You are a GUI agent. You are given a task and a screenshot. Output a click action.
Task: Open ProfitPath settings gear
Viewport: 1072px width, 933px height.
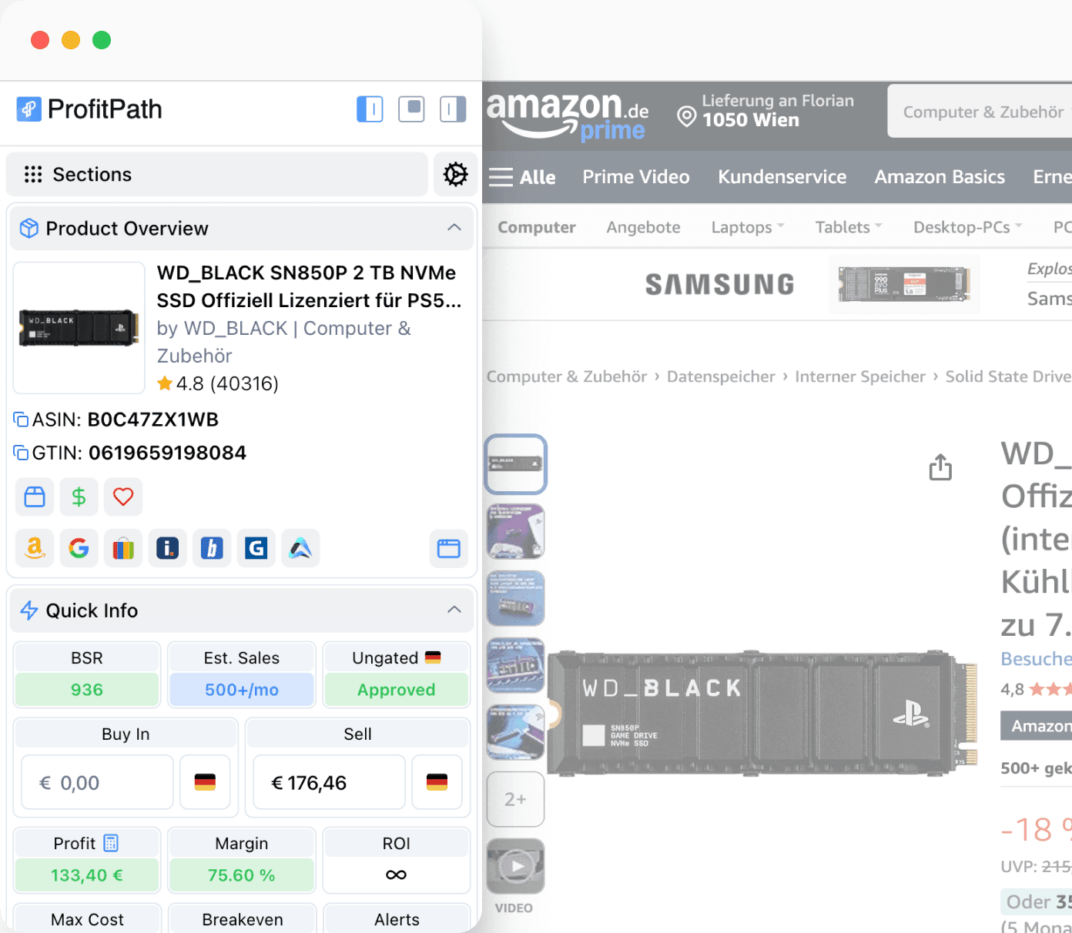(455, 174)
